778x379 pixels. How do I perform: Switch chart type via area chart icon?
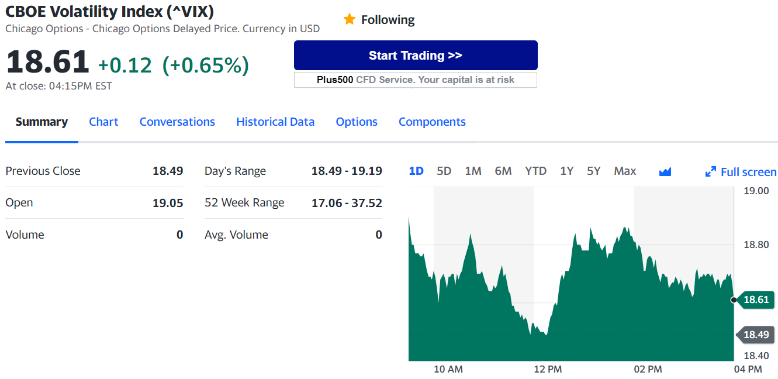(665, 171)
